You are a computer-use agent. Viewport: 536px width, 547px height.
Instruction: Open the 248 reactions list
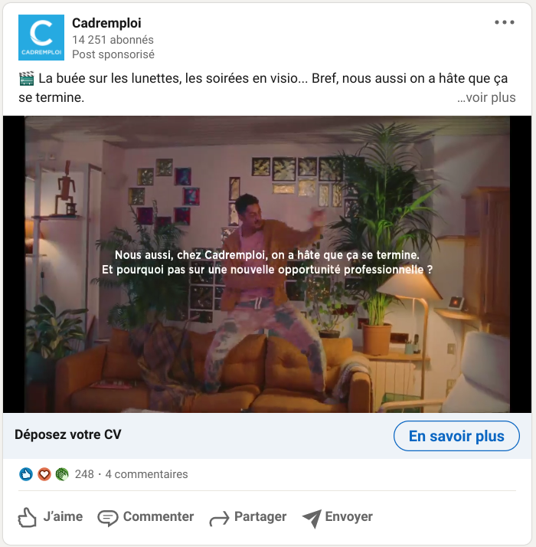click(x=84, y=474)
